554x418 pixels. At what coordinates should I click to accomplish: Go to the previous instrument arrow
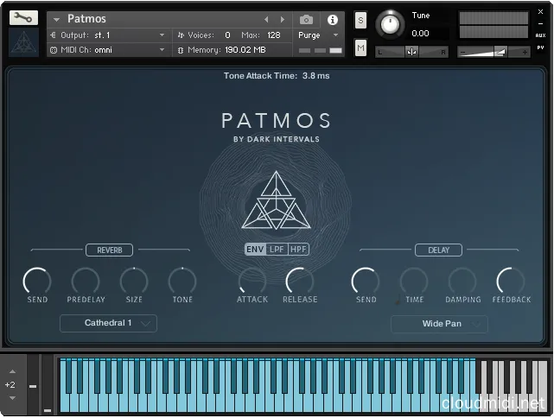coord(266,19)
